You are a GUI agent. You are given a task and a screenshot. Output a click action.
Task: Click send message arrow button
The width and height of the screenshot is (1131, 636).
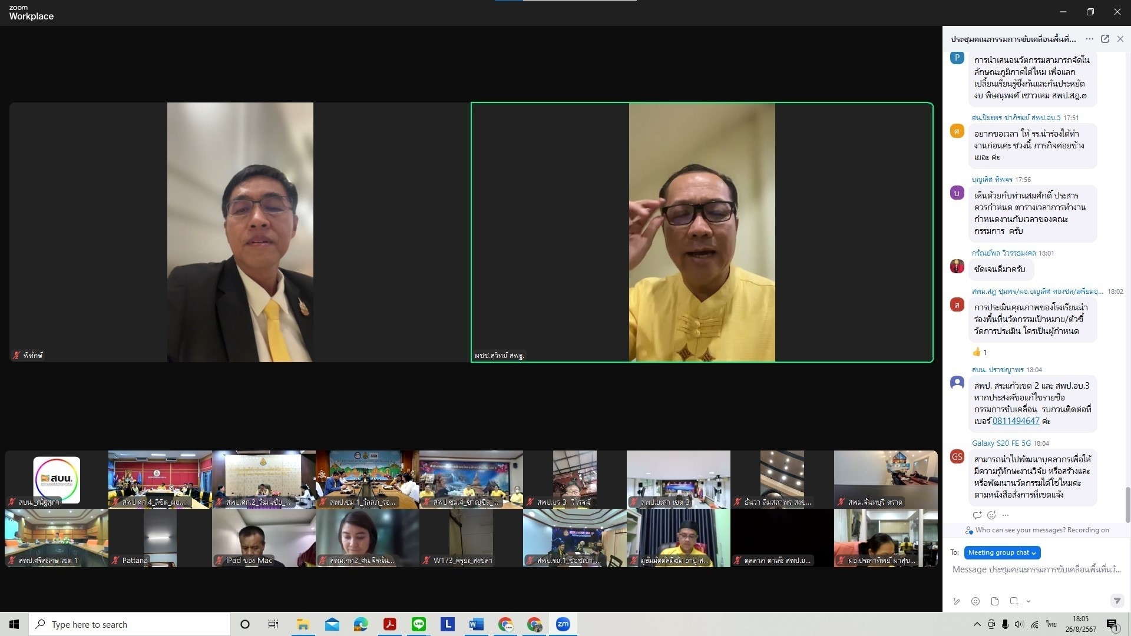[1116, 601]
